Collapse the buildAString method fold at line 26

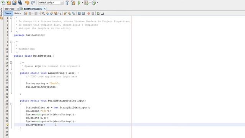pos(11,104)
